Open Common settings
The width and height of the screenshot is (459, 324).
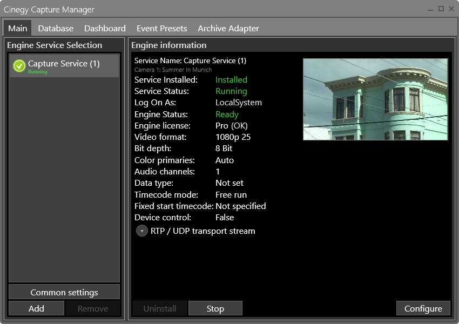(64, 292)
